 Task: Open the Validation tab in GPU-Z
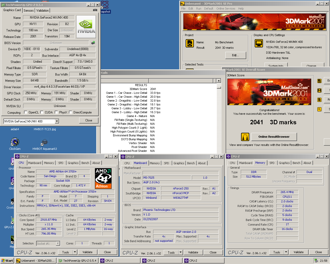pyautogui.click(x=43, y=11)
